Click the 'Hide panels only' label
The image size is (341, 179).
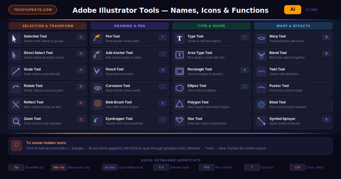click(x=79, y=167)
